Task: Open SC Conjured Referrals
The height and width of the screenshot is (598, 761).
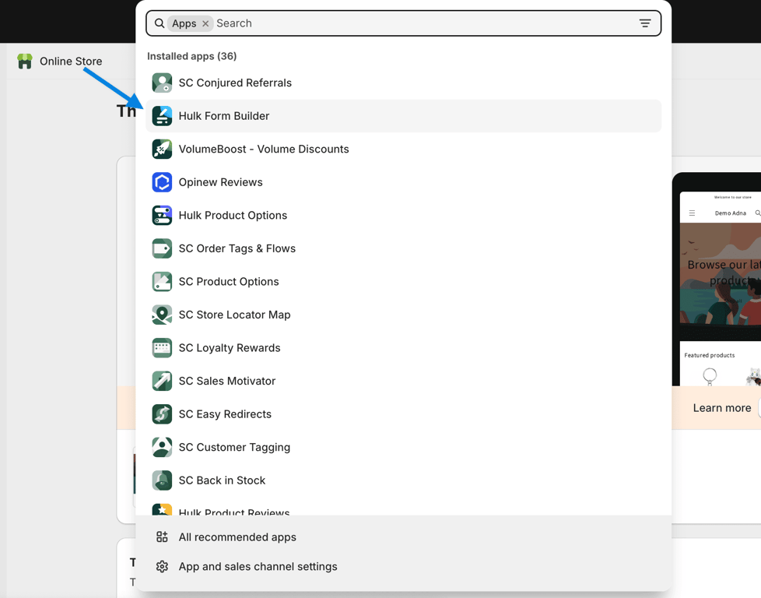Action: pos(403,83)
